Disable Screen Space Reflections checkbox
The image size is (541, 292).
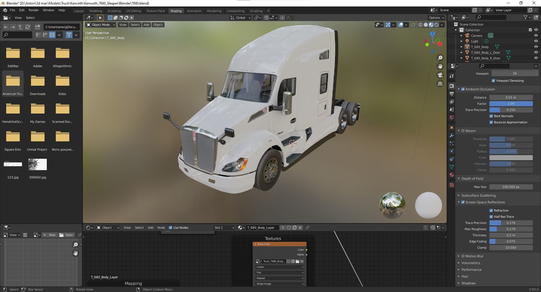point(463,202)
